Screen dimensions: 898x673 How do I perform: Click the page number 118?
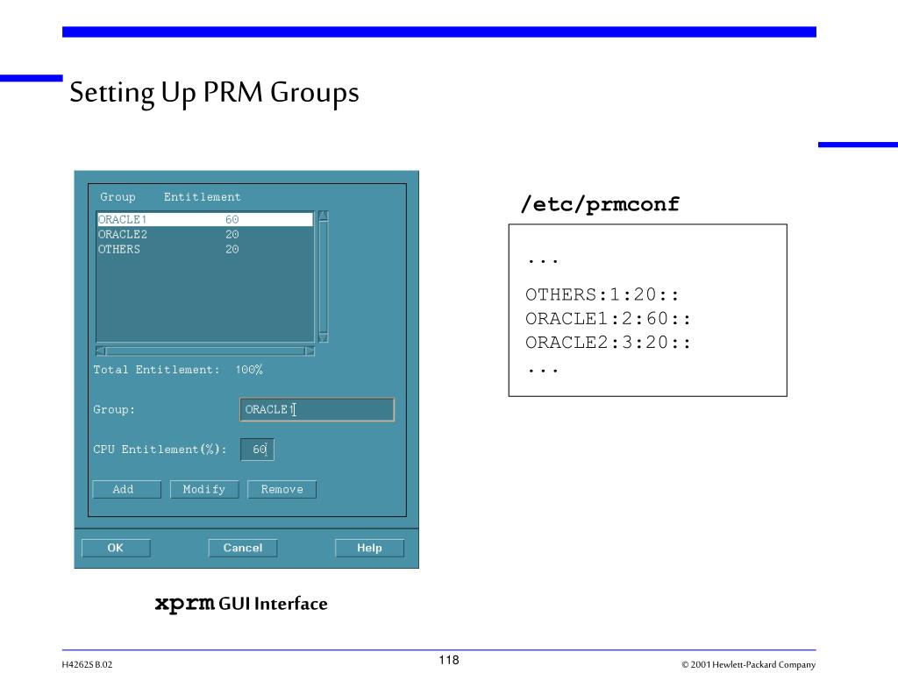[449, 660]
